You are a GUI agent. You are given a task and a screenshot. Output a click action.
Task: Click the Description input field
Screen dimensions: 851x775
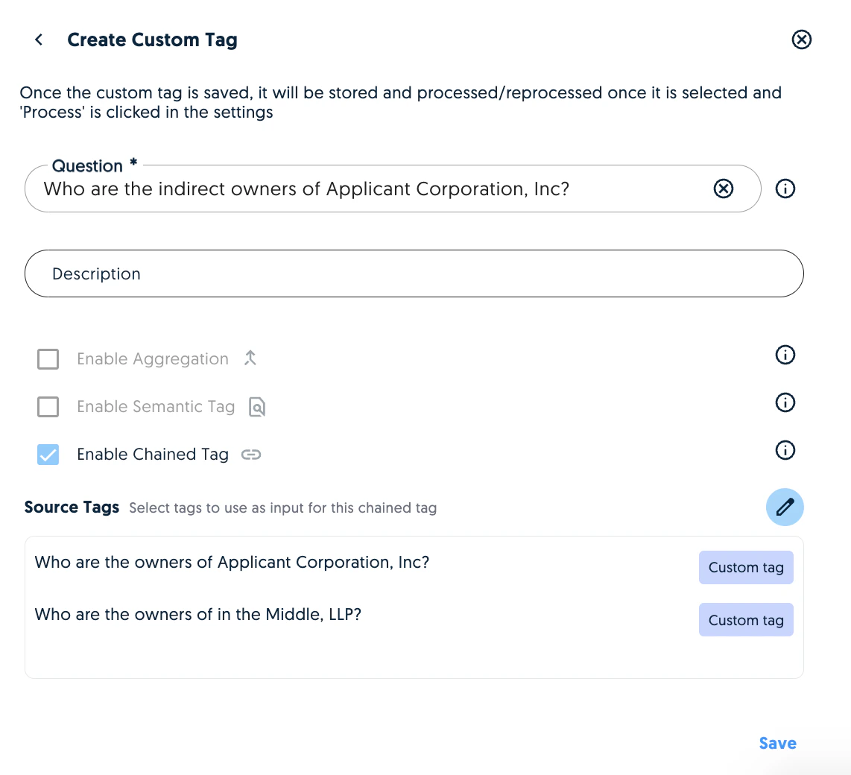pos(414,273)
